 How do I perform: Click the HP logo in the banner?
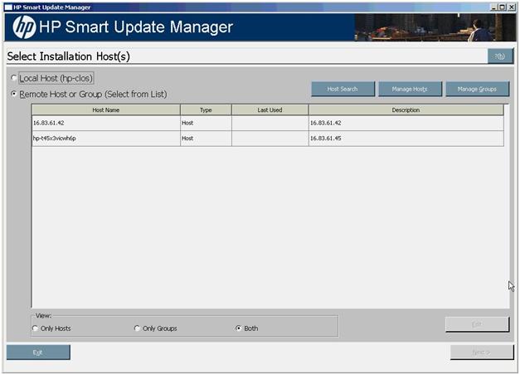[x=24, y=27]
